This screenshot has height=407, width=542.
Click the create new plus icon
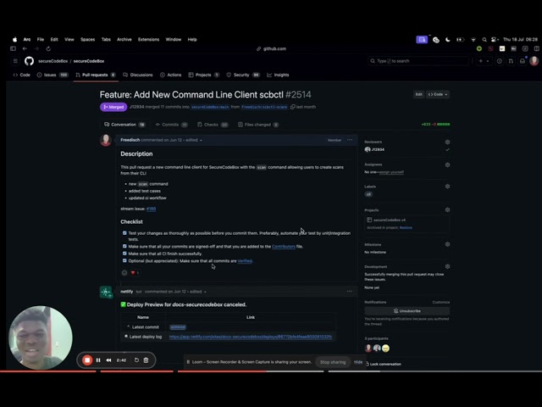tap(480, 61)
